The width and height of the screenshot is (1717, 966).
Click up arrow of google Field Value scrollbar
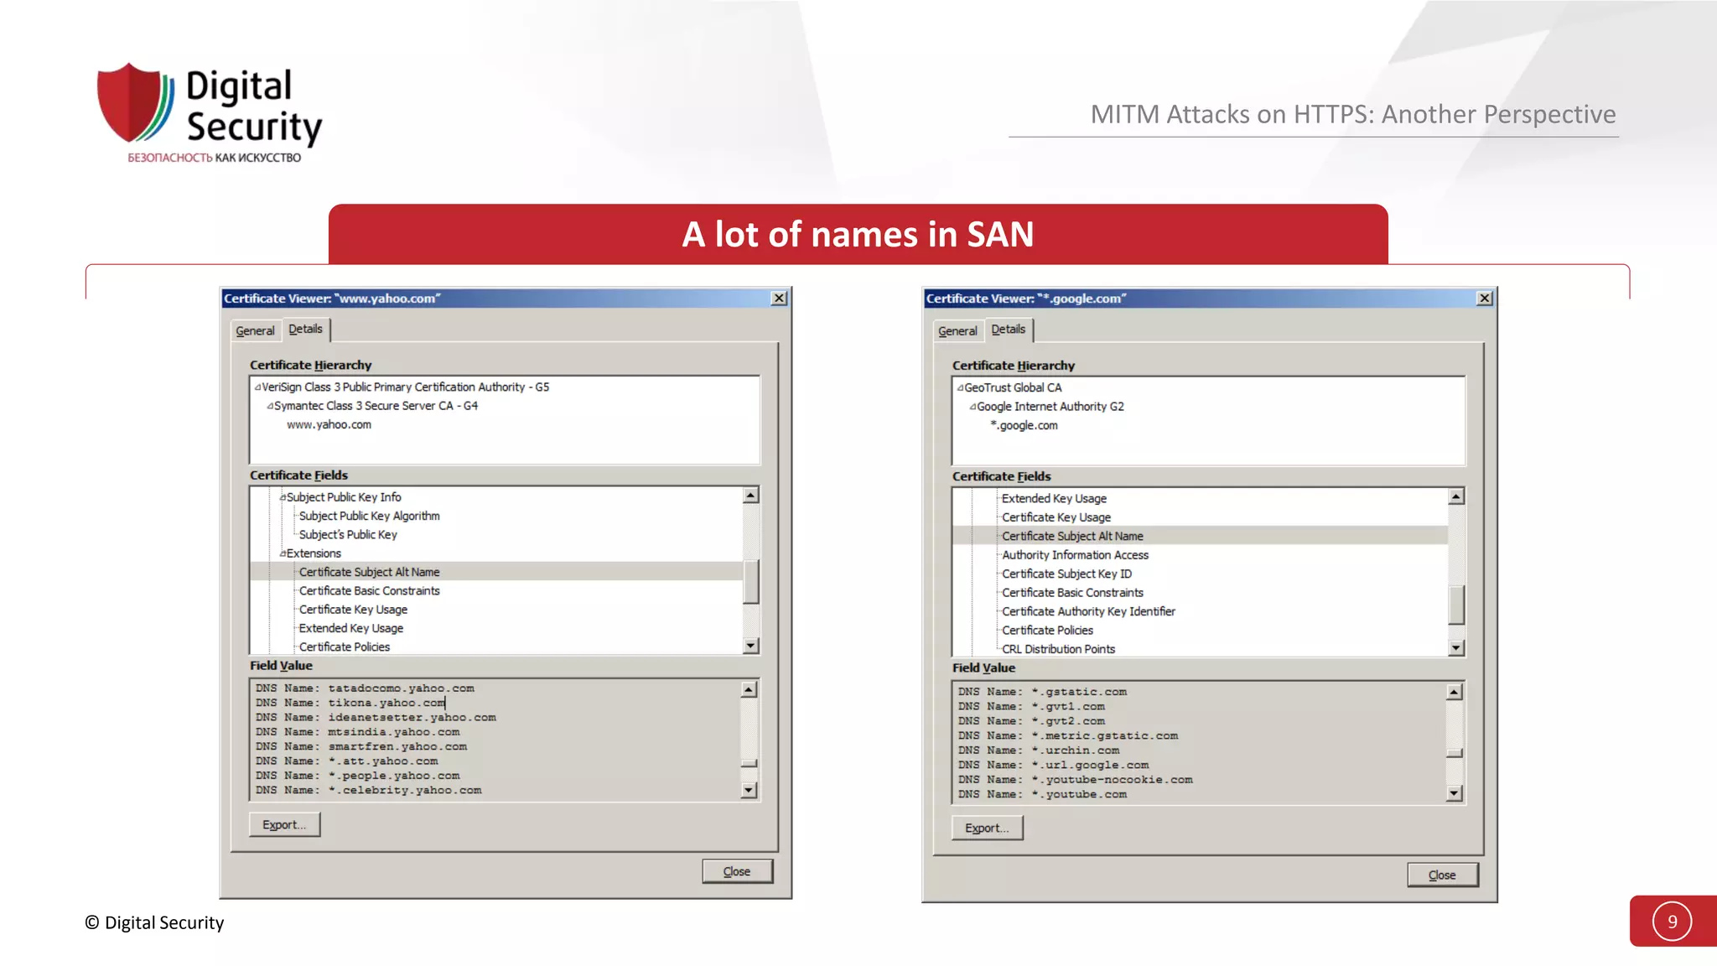pos(1455,692)
